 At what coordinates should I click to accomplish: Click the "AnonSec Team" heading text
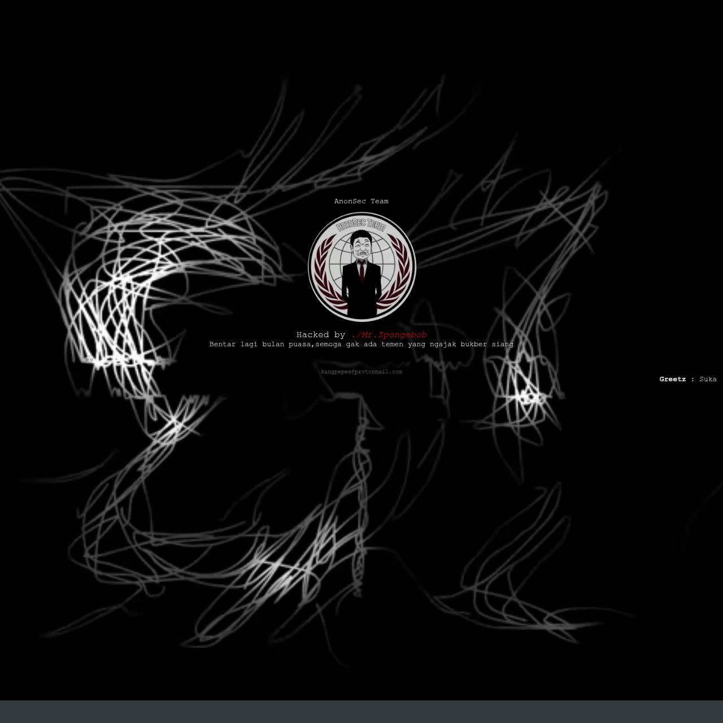(x=361, y=201)
